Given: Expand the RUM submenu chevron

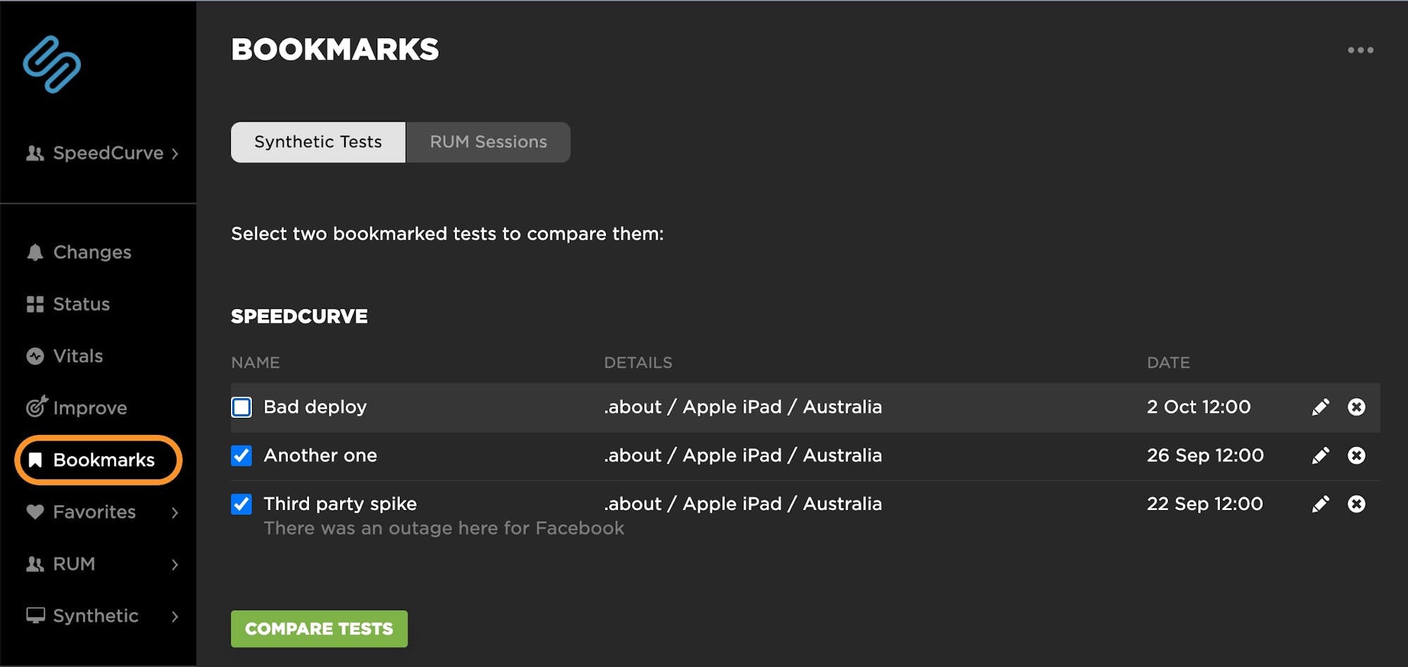Looking at the screenshot, I should [x=175, y=565].
